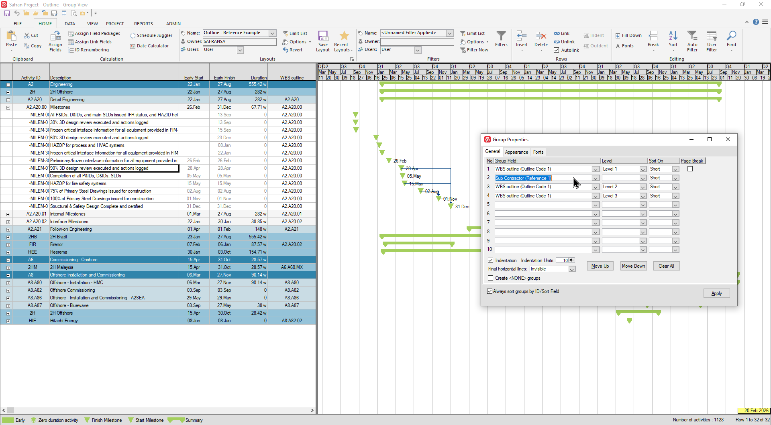This screenshot has width=771, height=425.
Task: Open the Final horizontal lines dropdown
Action: click(x=571, y=269)
